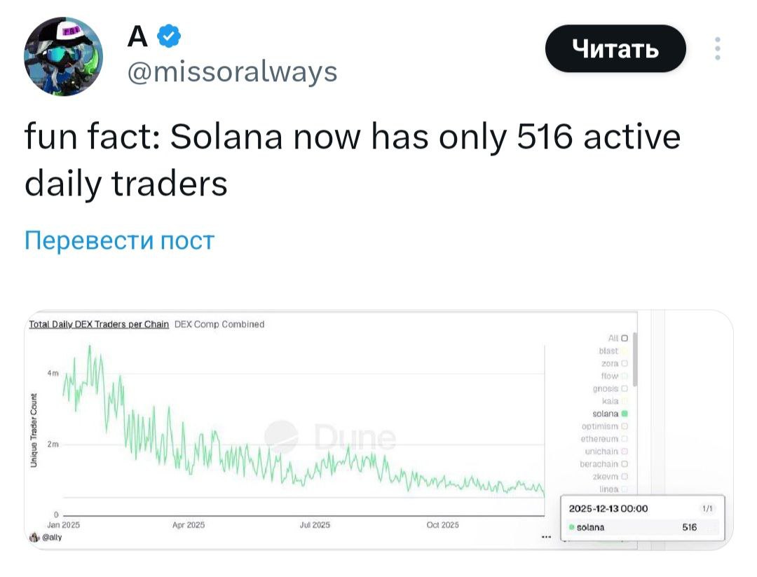Image resolution: width=757 pixels, height=577 pixels.
Task: Click the ellipsis icon below the chart
Action: pyautogui.click(x=547, y=536)
